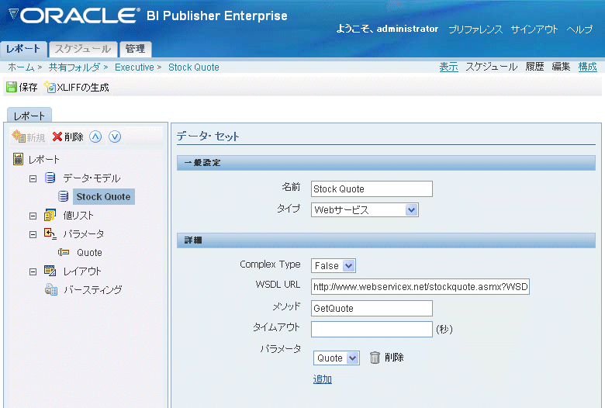Click the Report root tree icon
Image resolution: width=605 pixels, height=408 pixels.
tap(18, 159)
